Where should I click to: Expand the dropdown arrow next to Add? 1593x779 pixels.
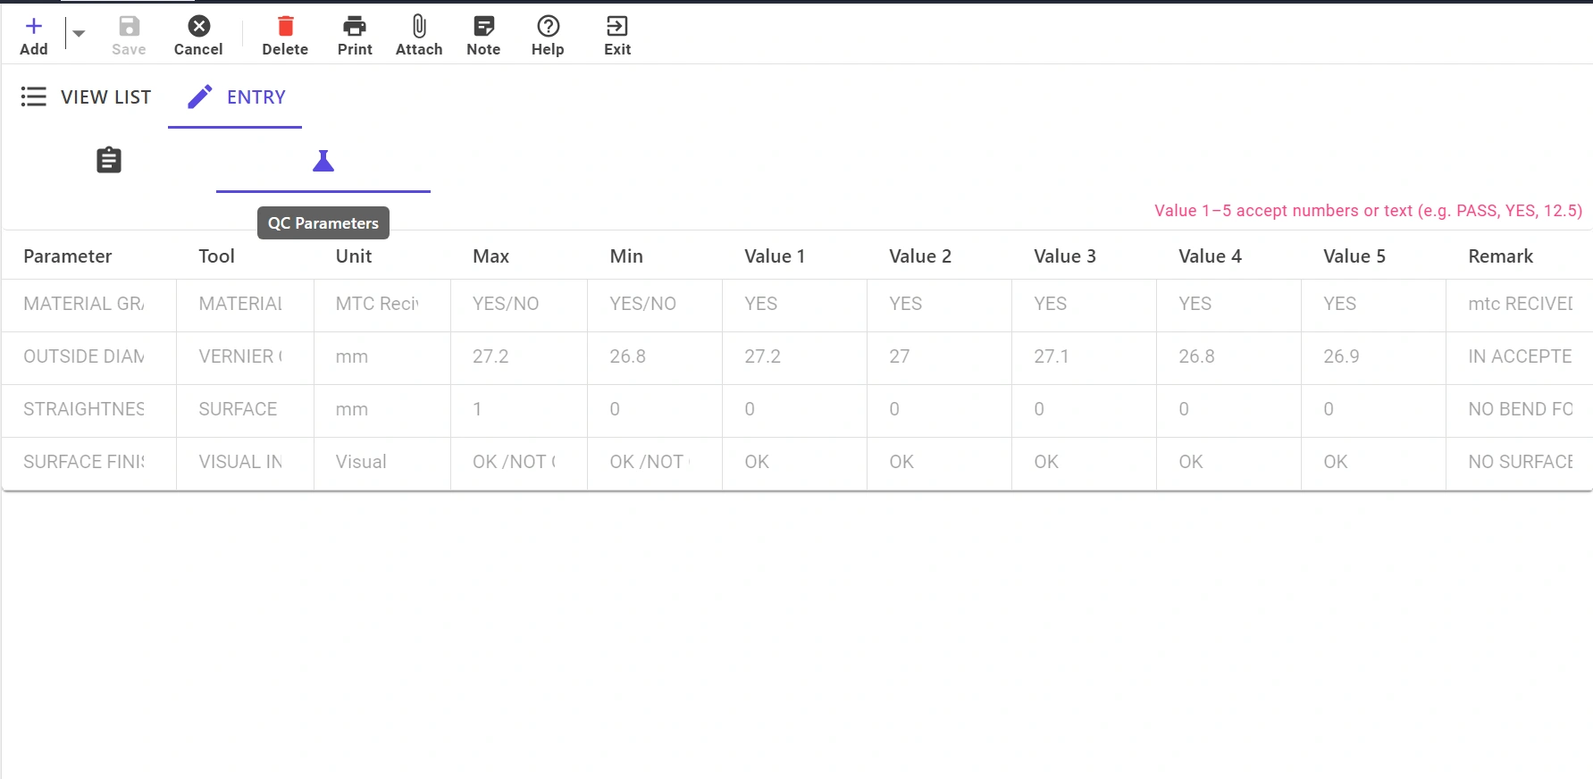coord(79,34)
